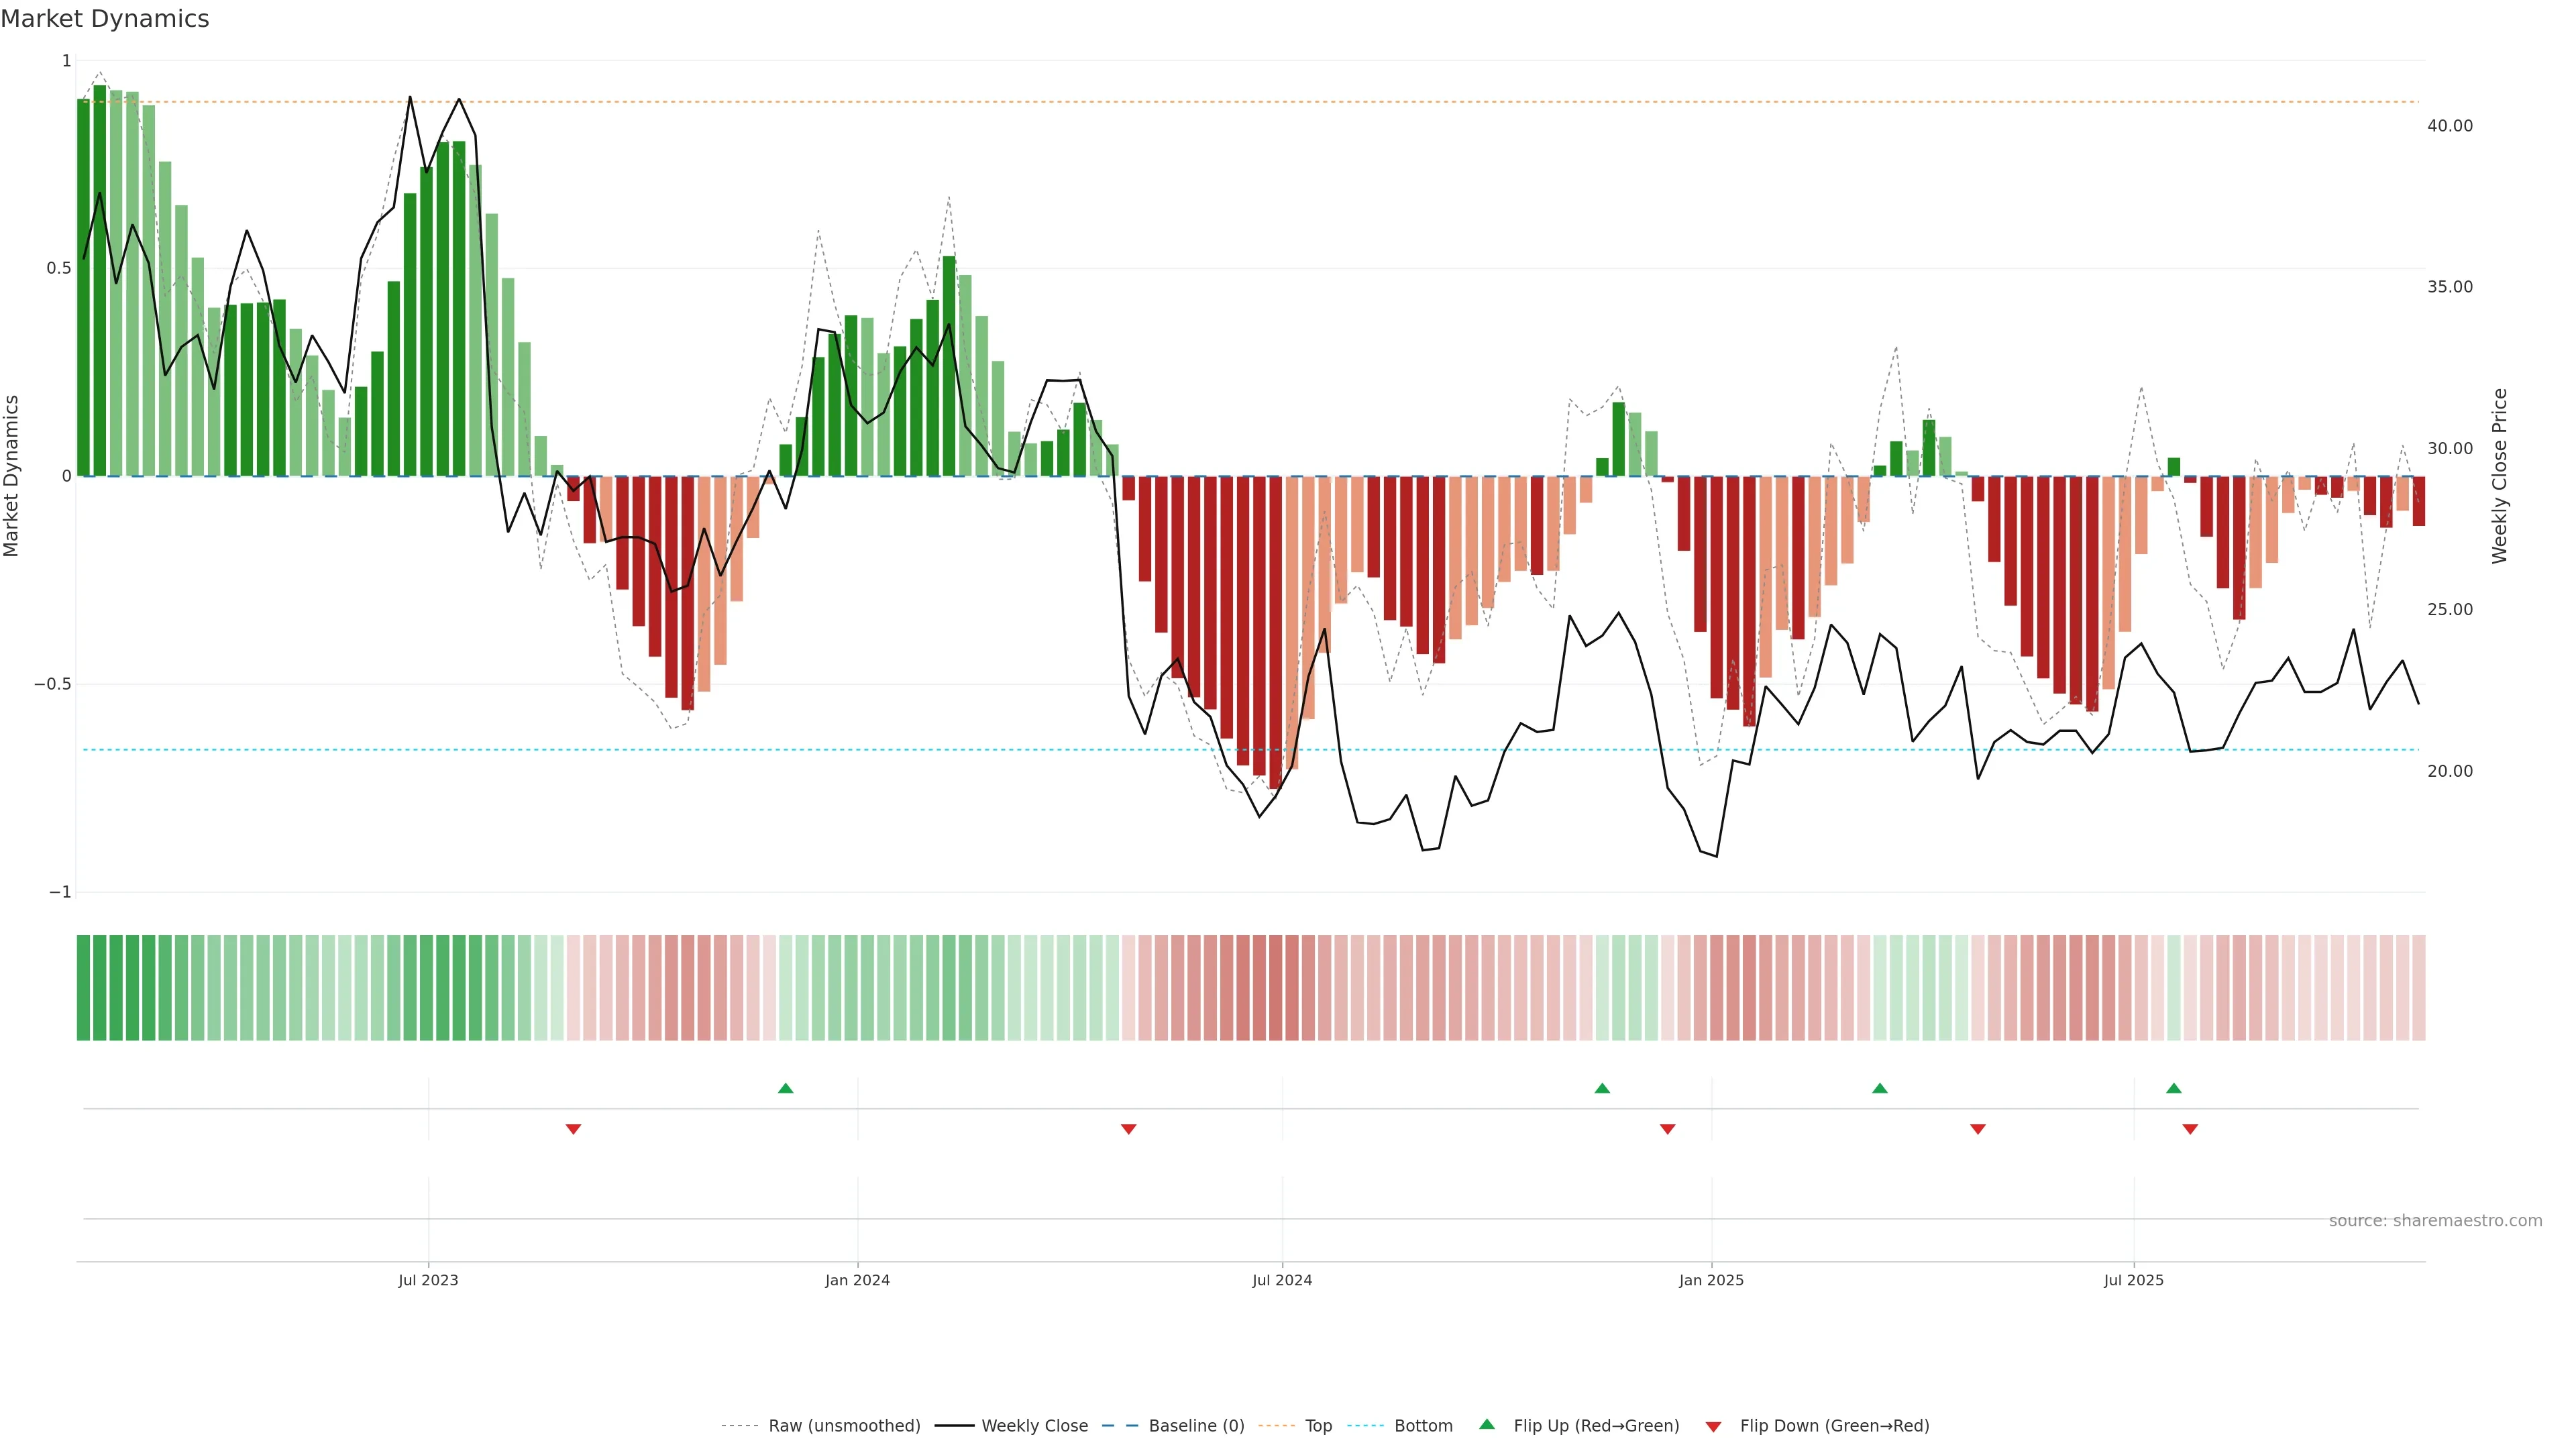Click the last red flip-down marker after Jul 2025

2190,1129
